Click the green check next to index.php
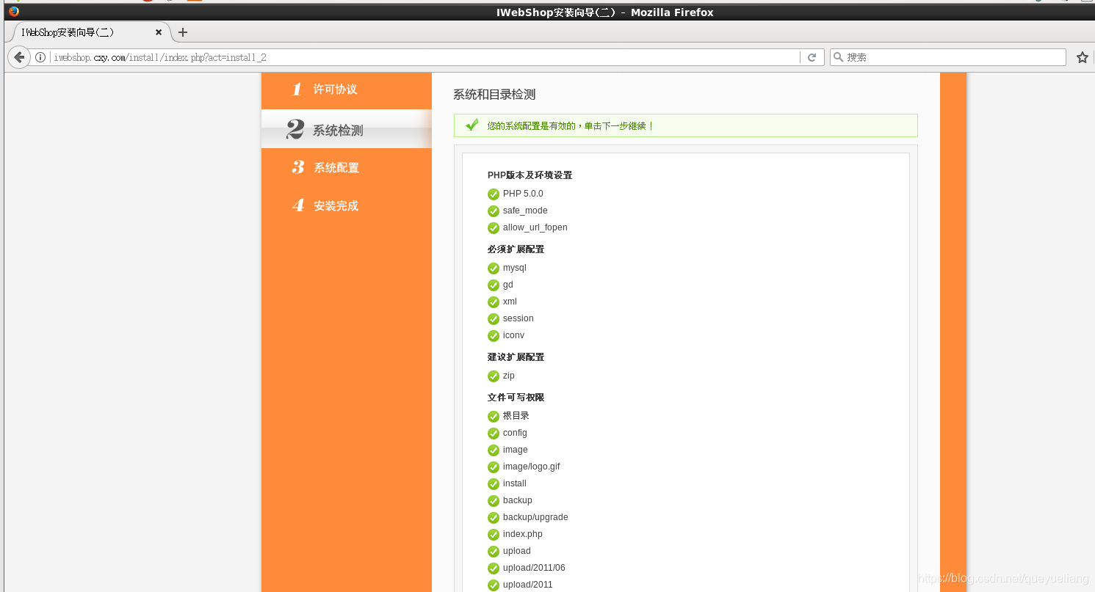Viewport: 1095px width, 592px height. [x=494, y=535]
